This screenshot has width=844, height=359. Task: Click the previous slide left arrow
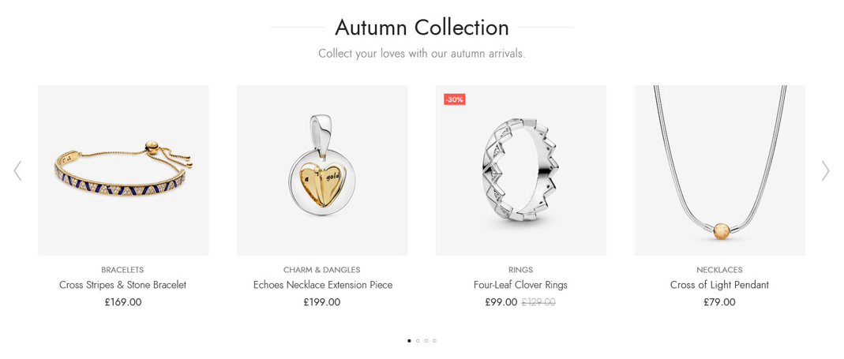(x=17, y=170)
